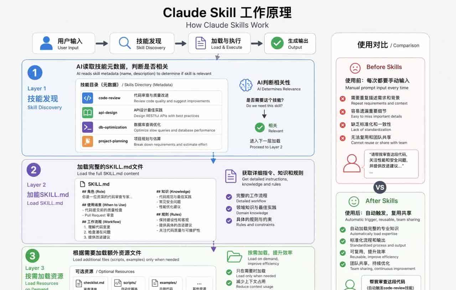Click the red person icon beside the speech bubble
The image size is (456, 290).
pyautogui.click(x=352, y=163)
